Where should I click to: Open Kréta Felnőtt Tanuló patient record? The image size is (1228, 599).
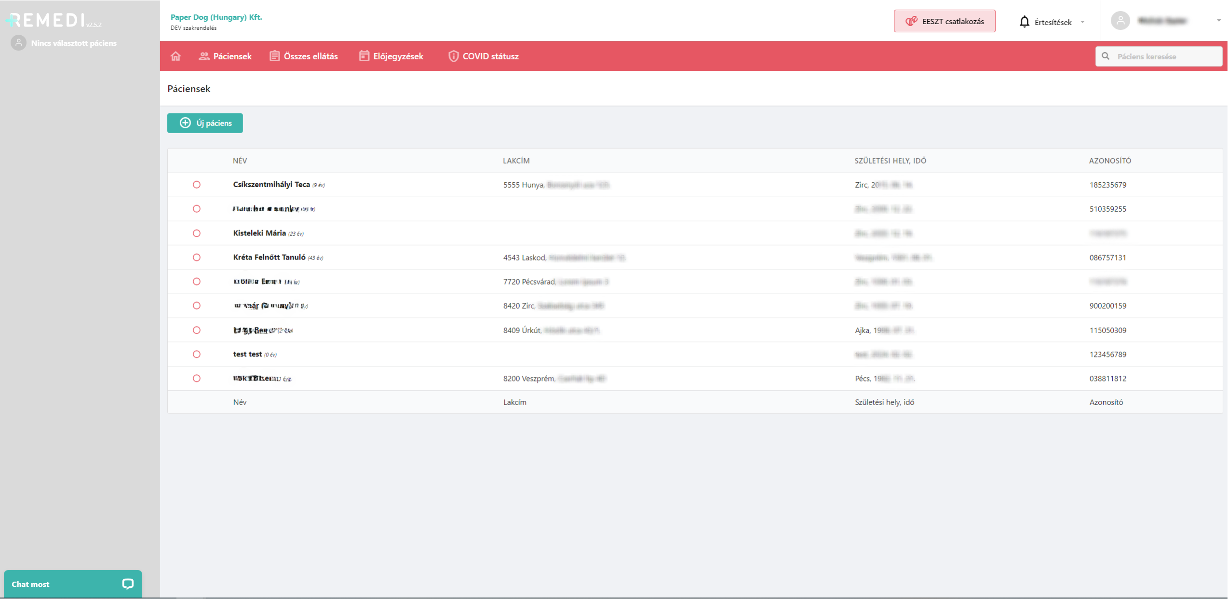click(x=269, y=258)
